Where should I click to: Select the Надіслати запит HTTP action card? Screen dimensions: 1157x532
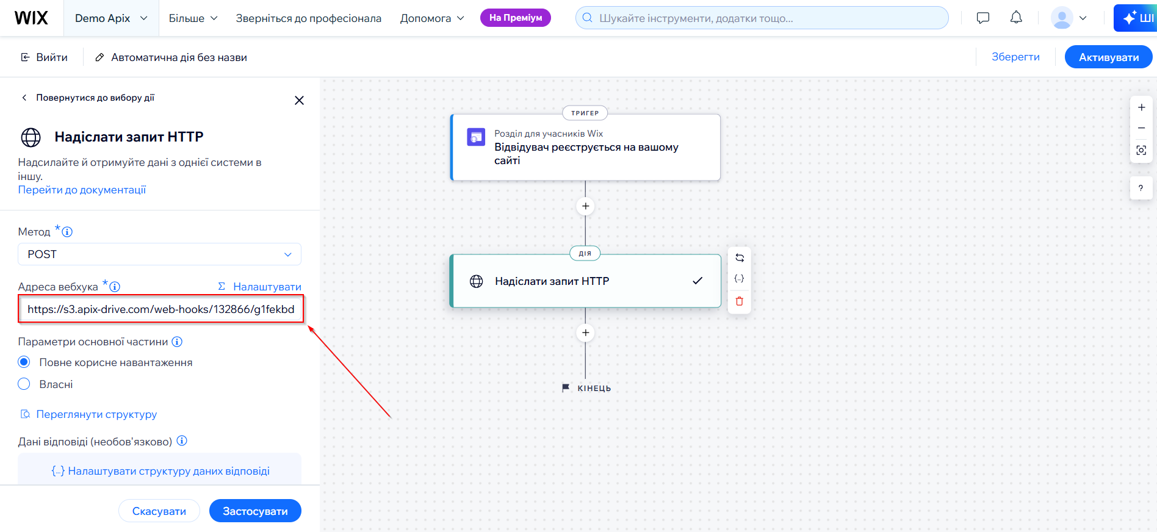click(585, 281)
